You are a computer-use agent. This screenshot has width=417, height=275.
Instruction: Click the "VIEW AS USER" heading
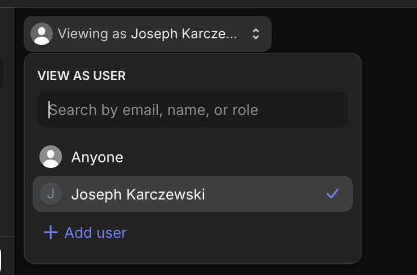pos(81,76)
